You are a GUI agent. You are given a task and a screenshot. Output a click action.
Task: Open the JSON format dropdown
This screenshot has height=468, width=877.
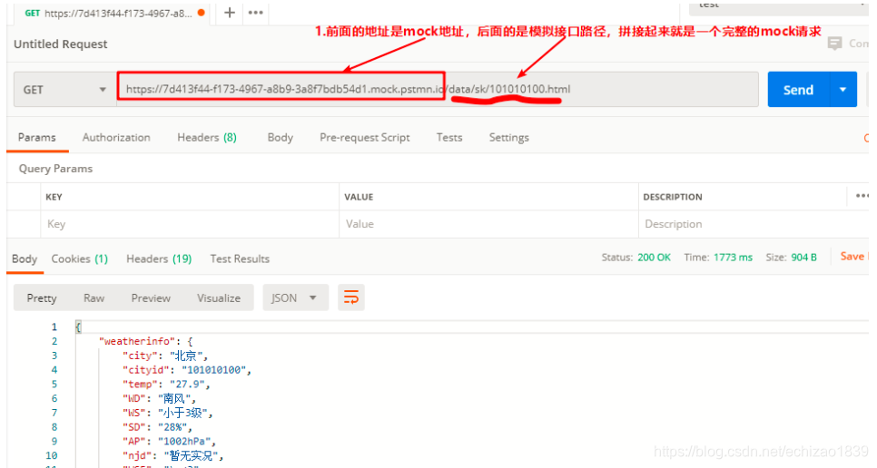[295, 297]
